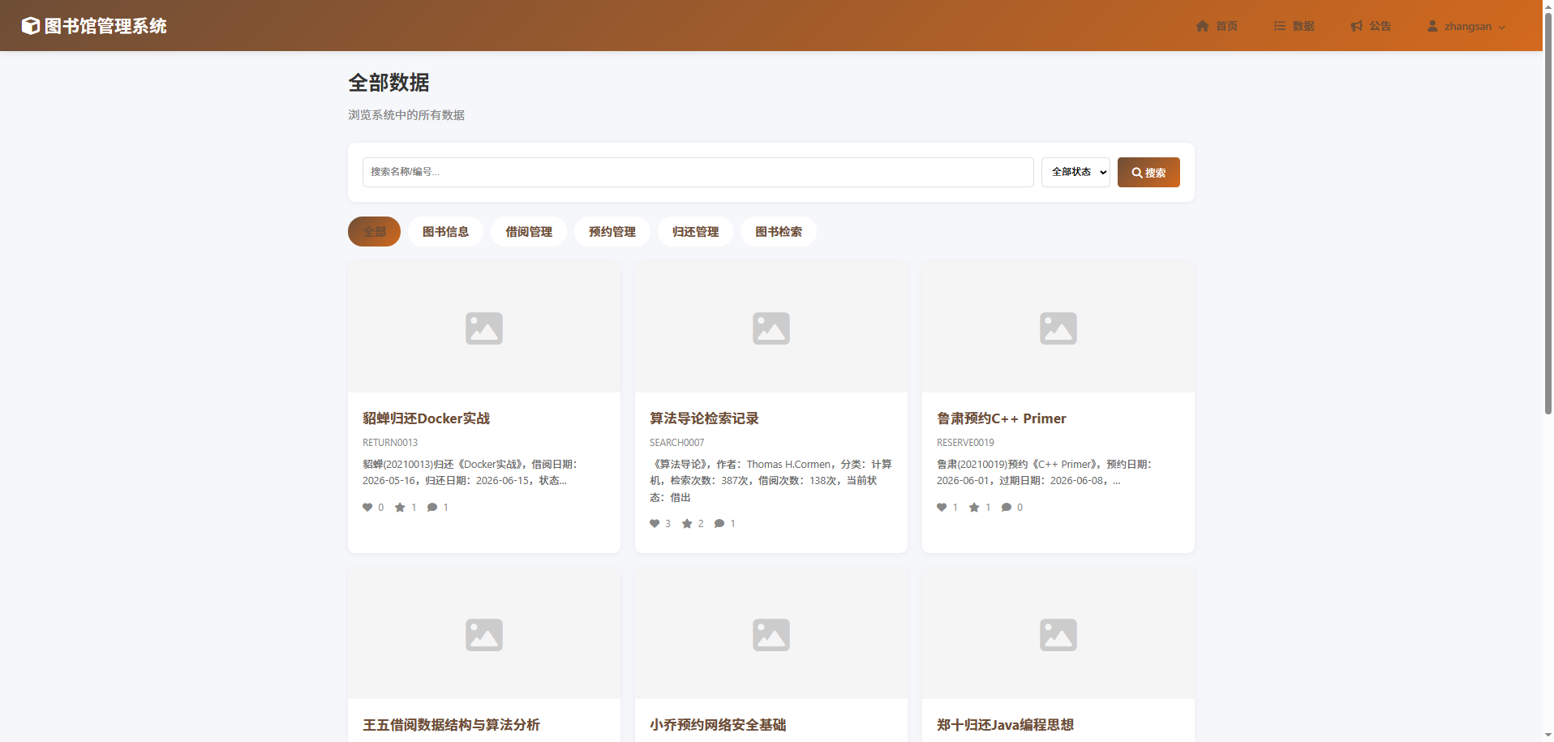Go to the 数据 navigation item

pyautogui.click(x=1294, y=26)
